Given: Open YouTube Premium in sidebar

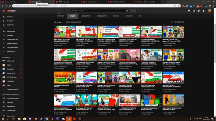Looking at the screenshot, I should coord(12,98).
